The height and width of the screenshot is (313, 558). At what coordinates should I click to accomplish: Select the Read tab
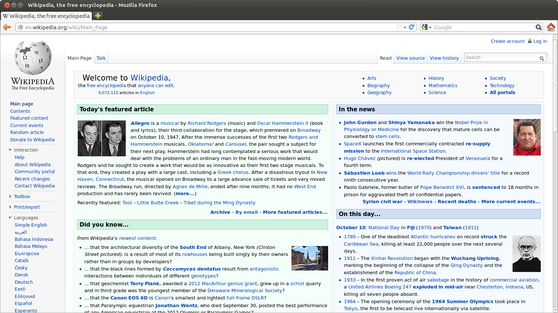pos(385,58)
